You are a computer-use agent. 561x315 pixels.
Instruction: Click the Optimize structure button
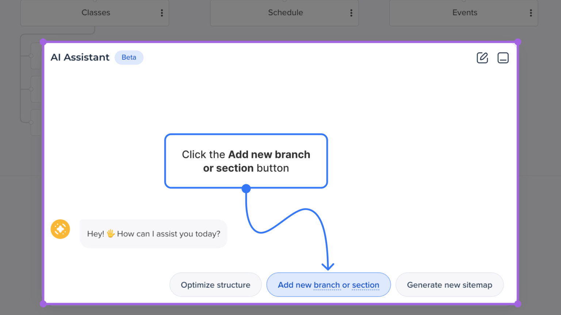(215, 285)
